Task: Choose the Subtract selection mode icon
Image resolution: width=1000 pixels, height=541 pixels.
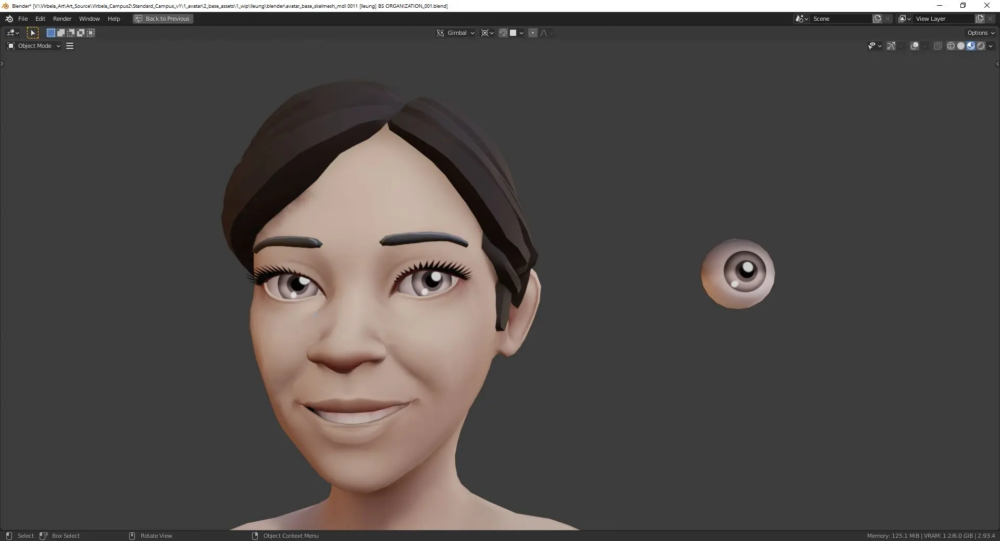Action: 71,33
